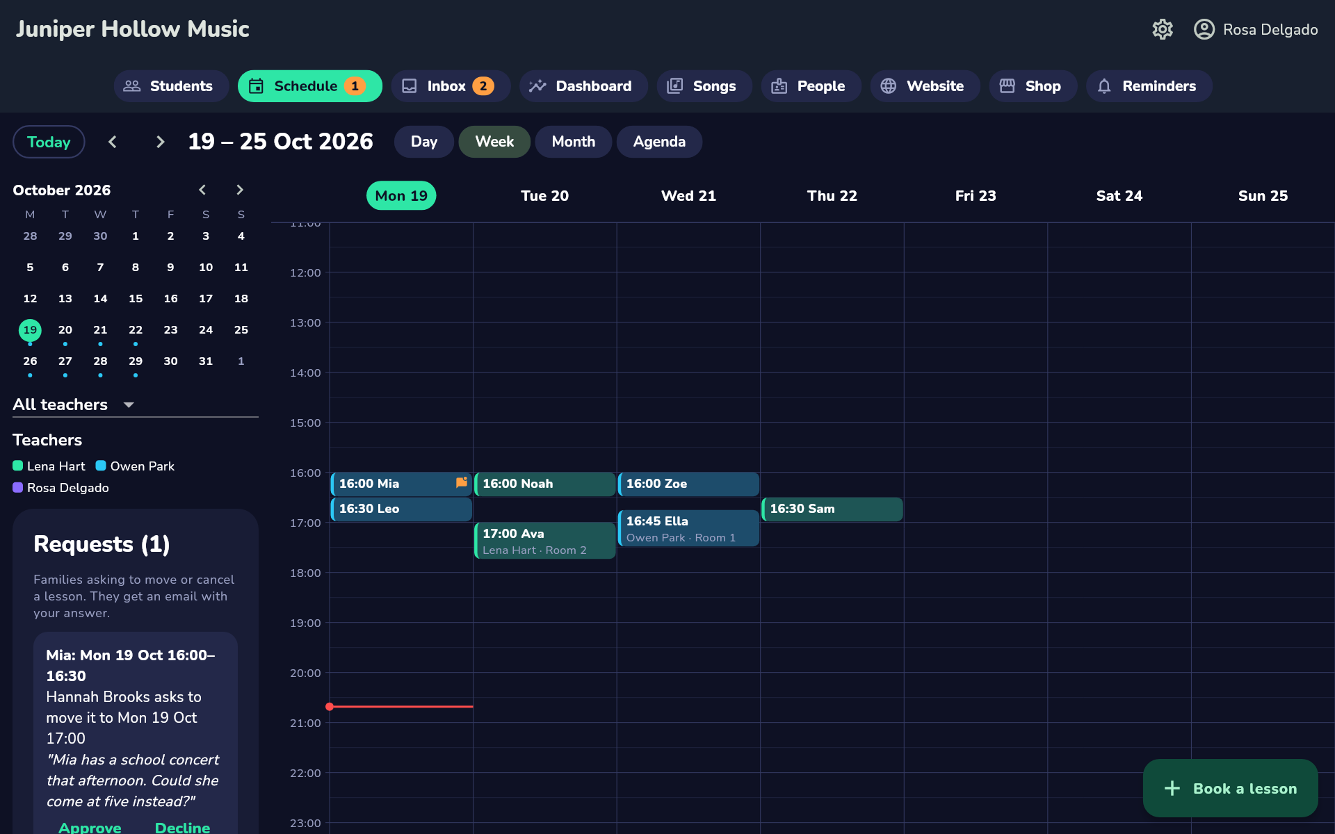Go to the next week arrow
Viewport: 1335px width, 834px height.
pyautogui.click(x=160, y=142)
